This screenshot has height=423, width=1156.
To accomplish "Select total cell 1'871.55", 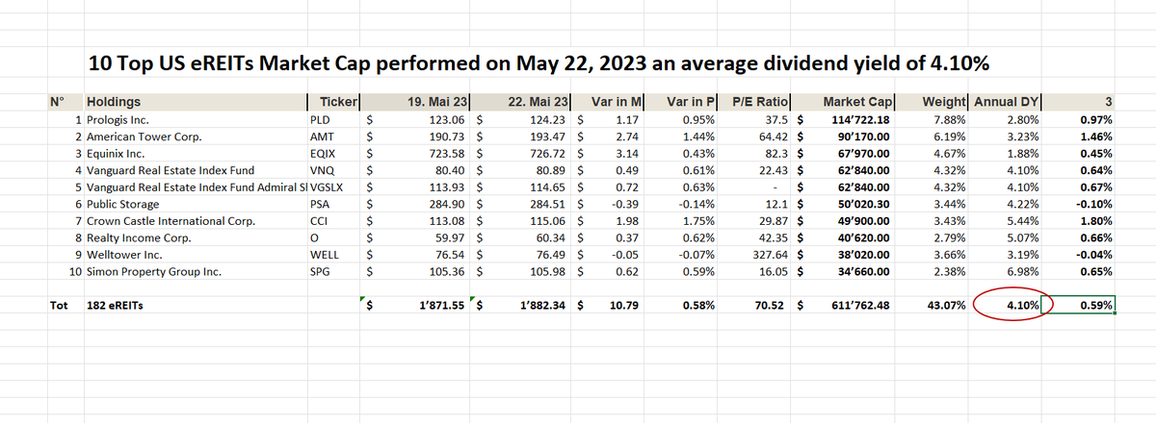I will coord(413,306).
